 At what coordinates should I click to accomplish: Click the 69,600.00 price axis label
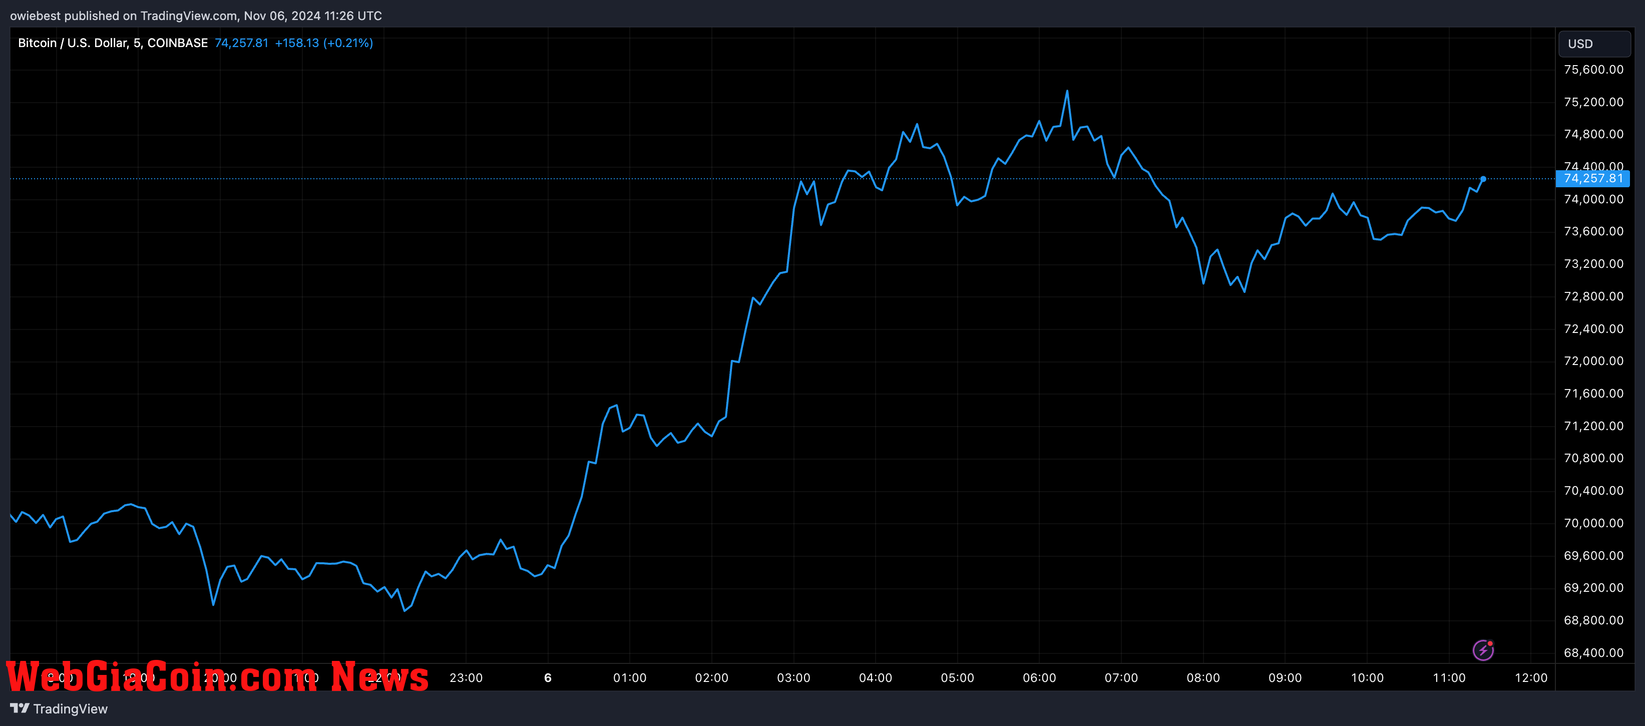coord(1593,555)
